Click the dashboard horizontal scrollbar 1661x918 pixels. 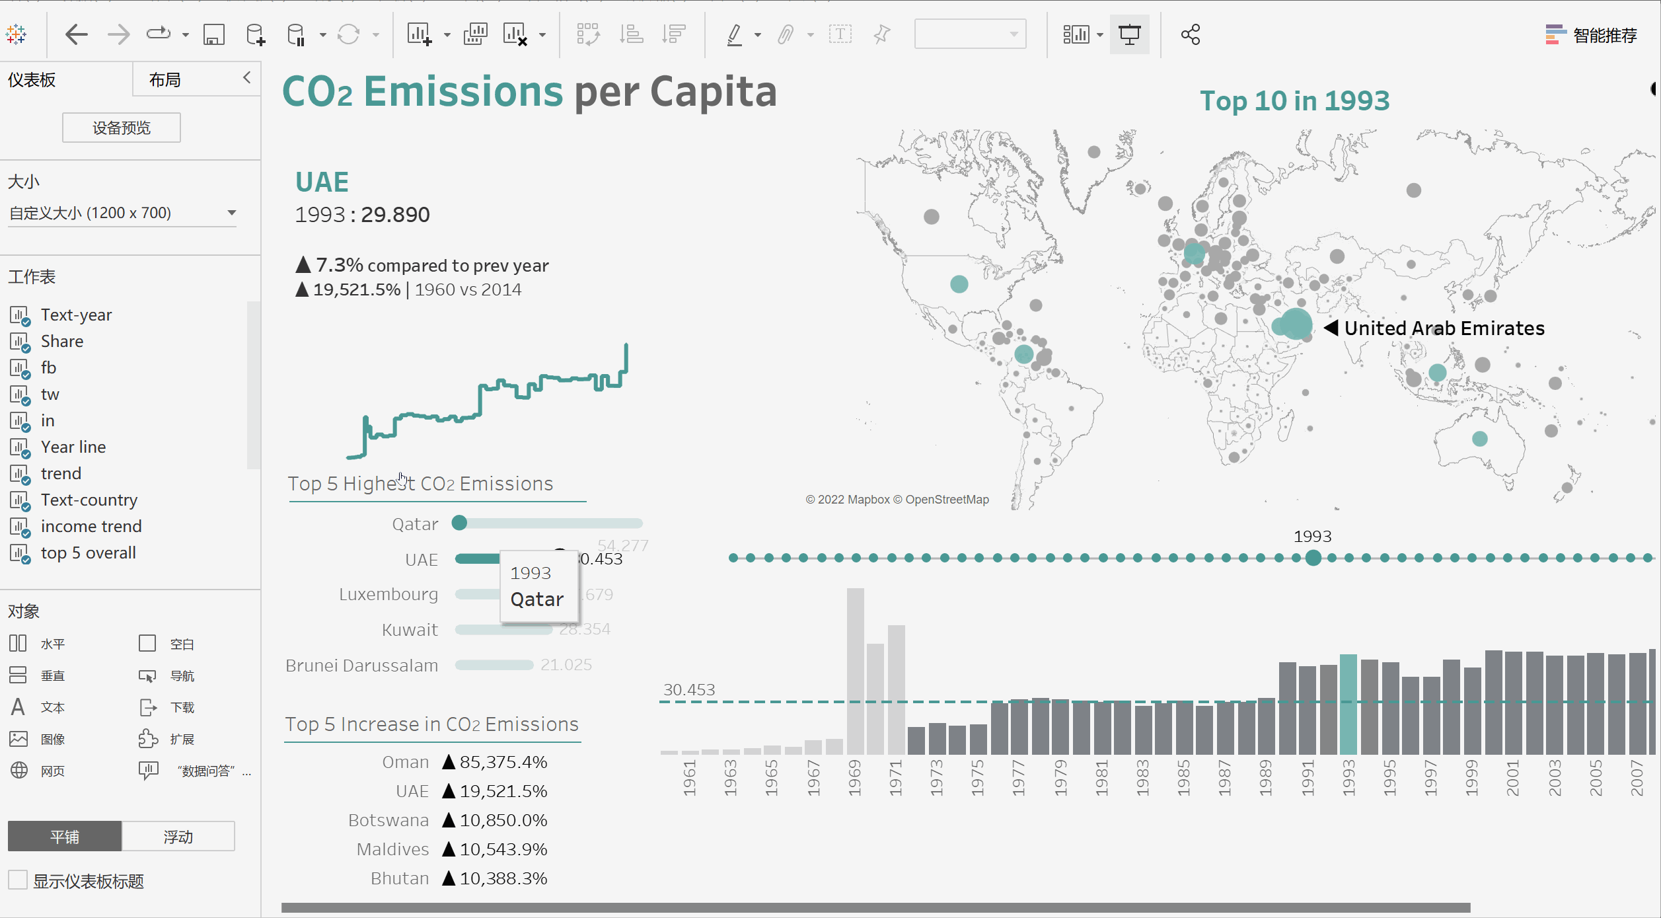click(875, 908)
